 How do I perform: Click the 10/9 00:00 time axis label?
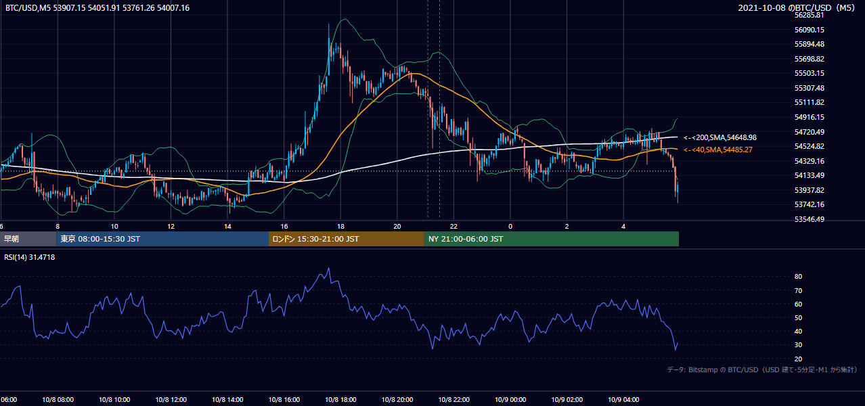click(x=510, y=399)
